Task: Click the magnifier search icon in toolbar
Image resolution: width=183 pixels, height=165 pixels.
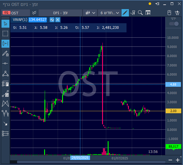Action: [x=140, y=13]
